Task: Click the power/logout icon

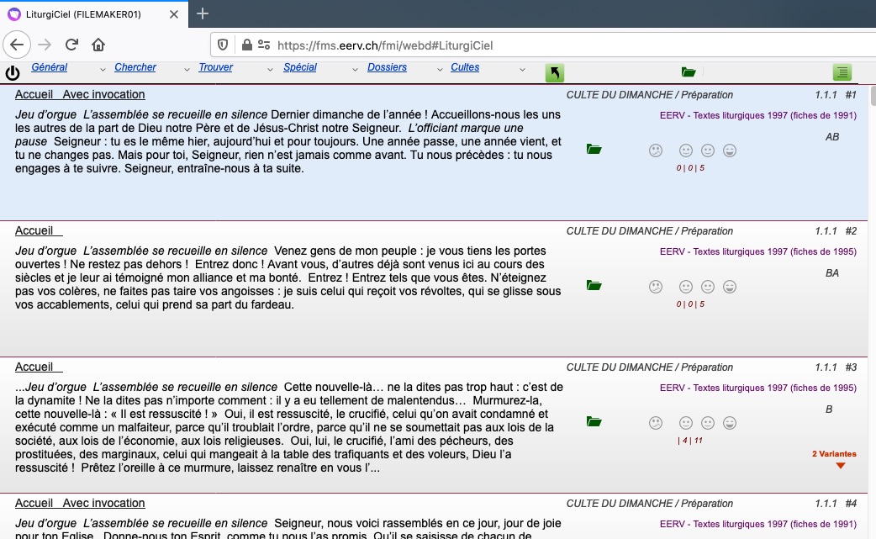Action: point(13,72)
